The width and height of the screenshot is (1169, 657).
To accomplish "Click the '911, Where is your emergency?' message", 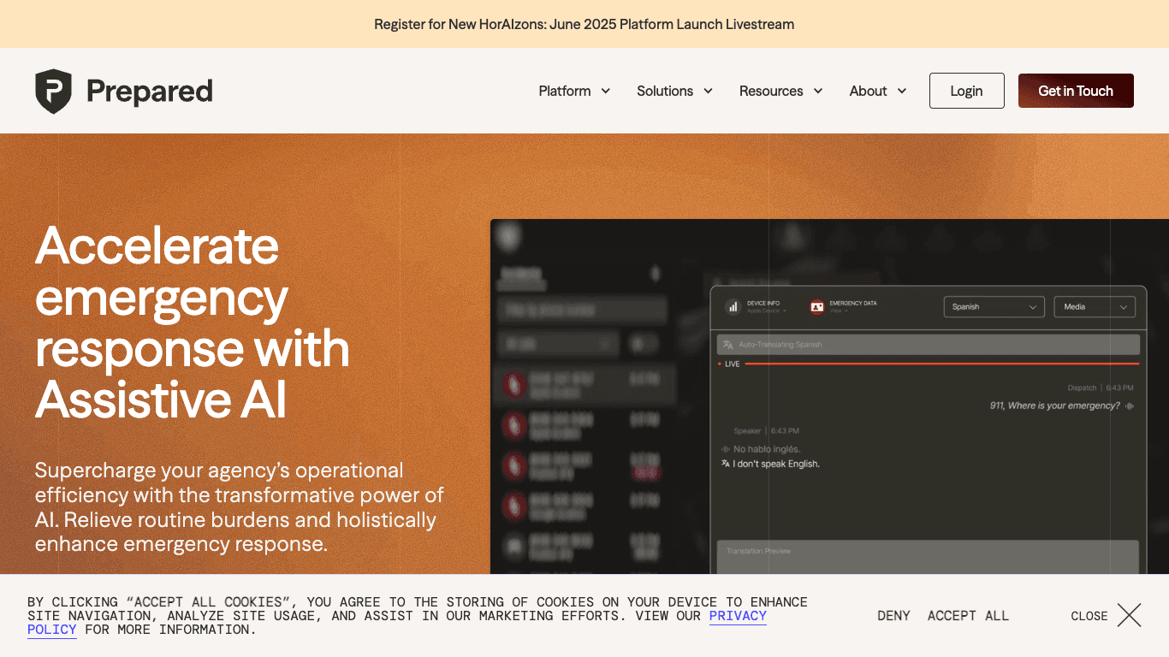I will click(x=1054, y=405).
